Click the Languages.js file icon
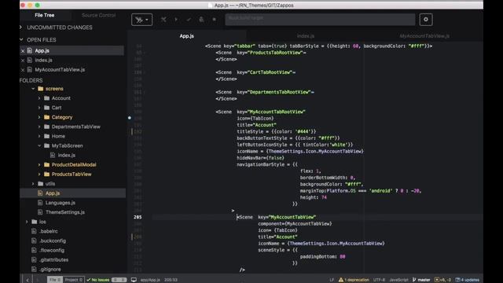 tap(40, 203)
